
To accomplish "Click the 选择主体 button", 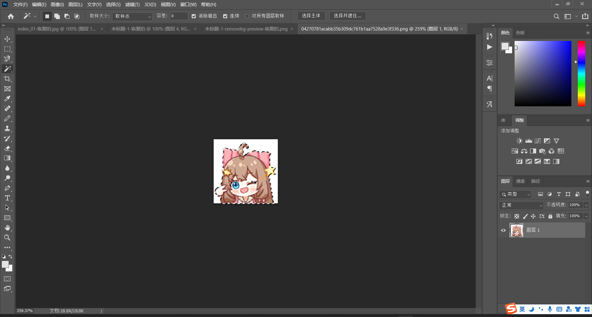I will tap(311, 16).
